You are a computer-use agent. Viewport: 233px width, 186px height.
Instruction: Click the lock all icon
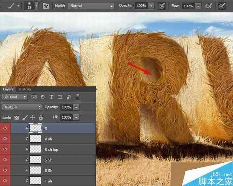point(40,117)
